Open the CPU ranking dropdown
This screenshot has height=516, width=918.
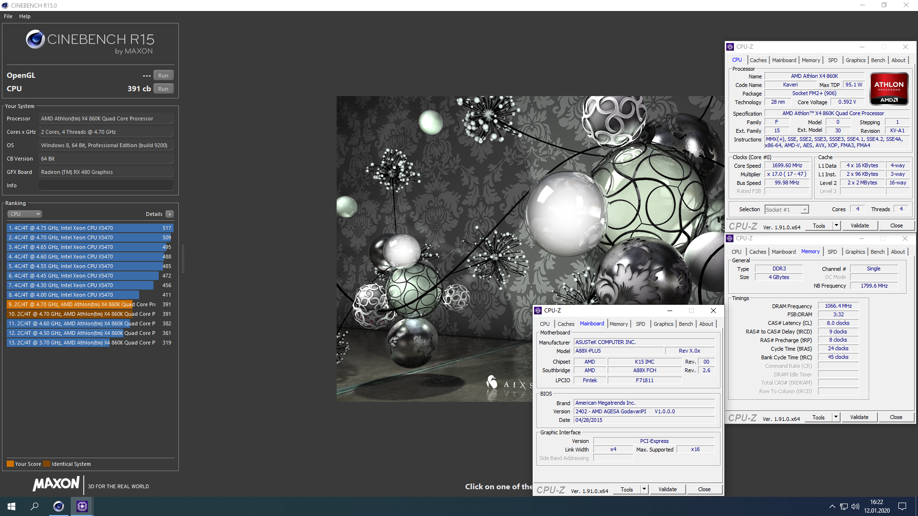pyautogui.click(x=24, y=214)
